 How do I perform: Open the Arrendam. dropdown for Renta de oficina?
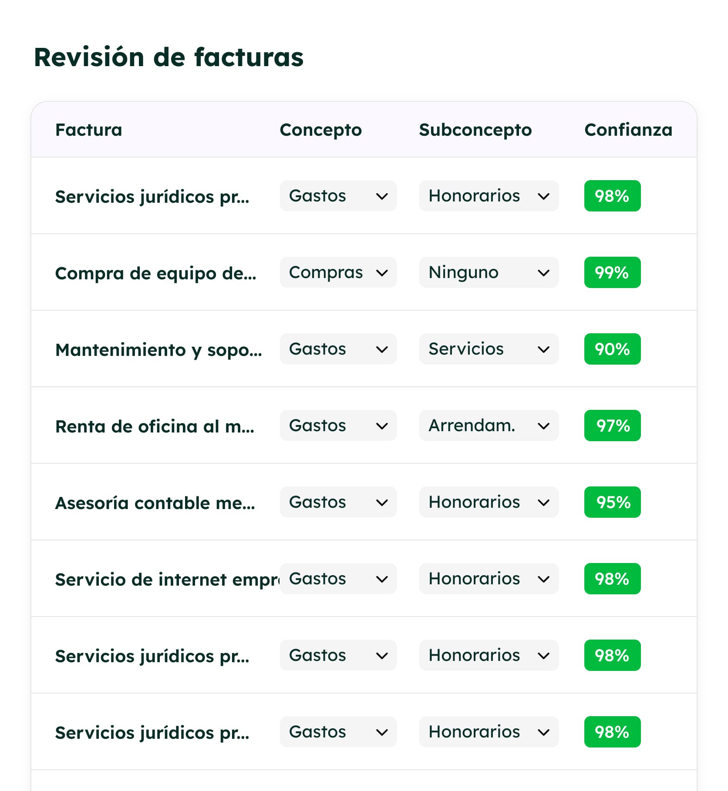click(489, 426)
